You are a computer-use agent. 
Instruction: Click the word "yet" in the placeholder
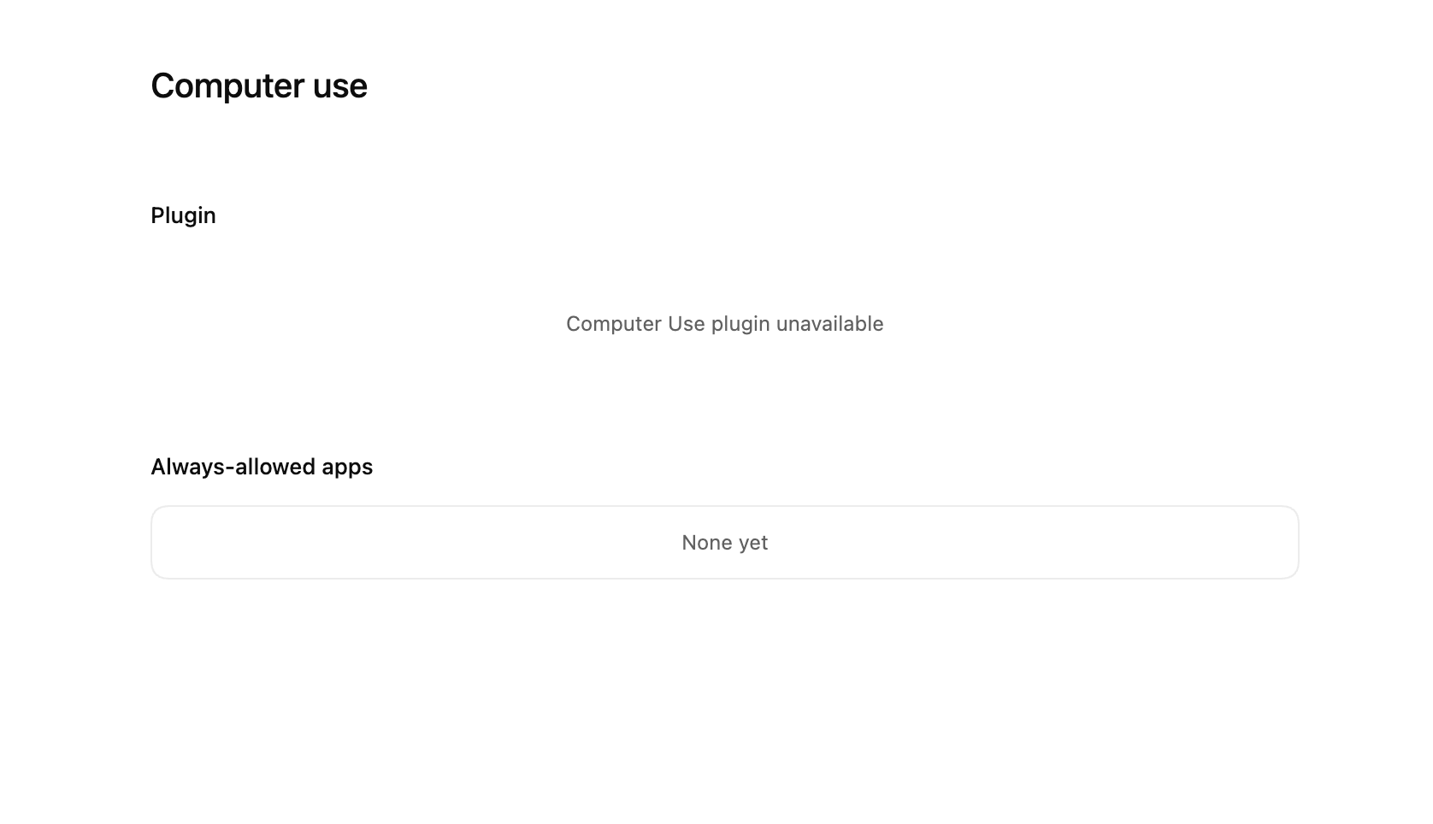[752, 543]
